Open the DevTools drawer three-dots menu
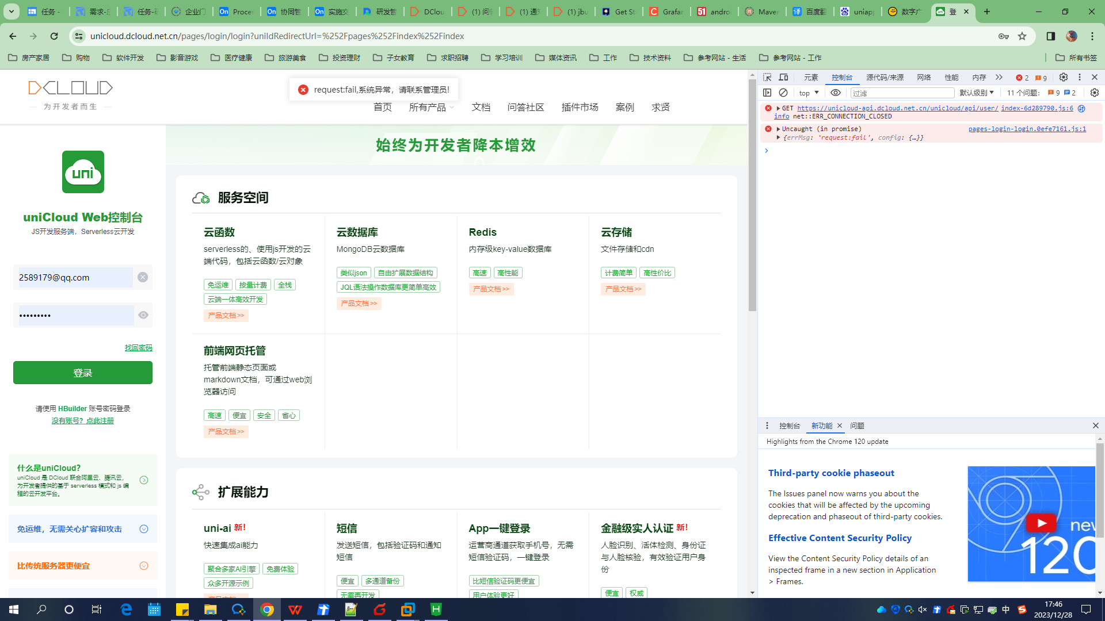Viewport: 1105px width, 621px height. 767,425
